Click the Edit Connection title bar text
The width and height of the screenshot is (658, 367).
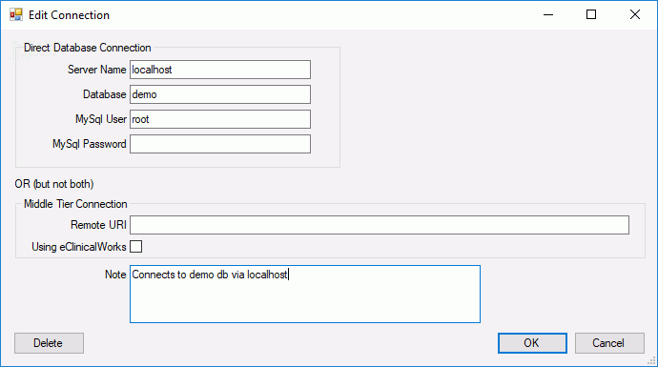[70, 15]
